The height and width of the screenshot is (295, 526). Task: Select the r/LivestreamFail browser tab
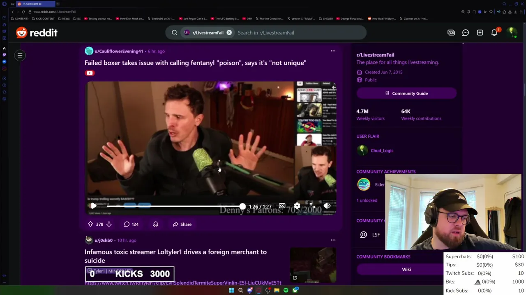(36, 4)
